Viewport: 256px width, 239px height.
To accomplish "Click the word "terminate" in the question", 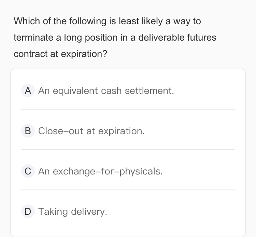I will (x=32, y=38).
